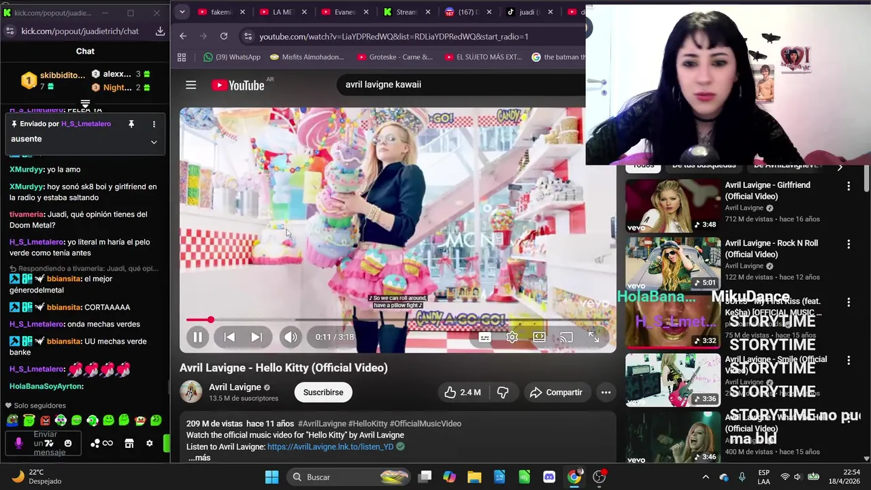
Task: Open File Explorer from taskbar
Action: click(474, 477)
